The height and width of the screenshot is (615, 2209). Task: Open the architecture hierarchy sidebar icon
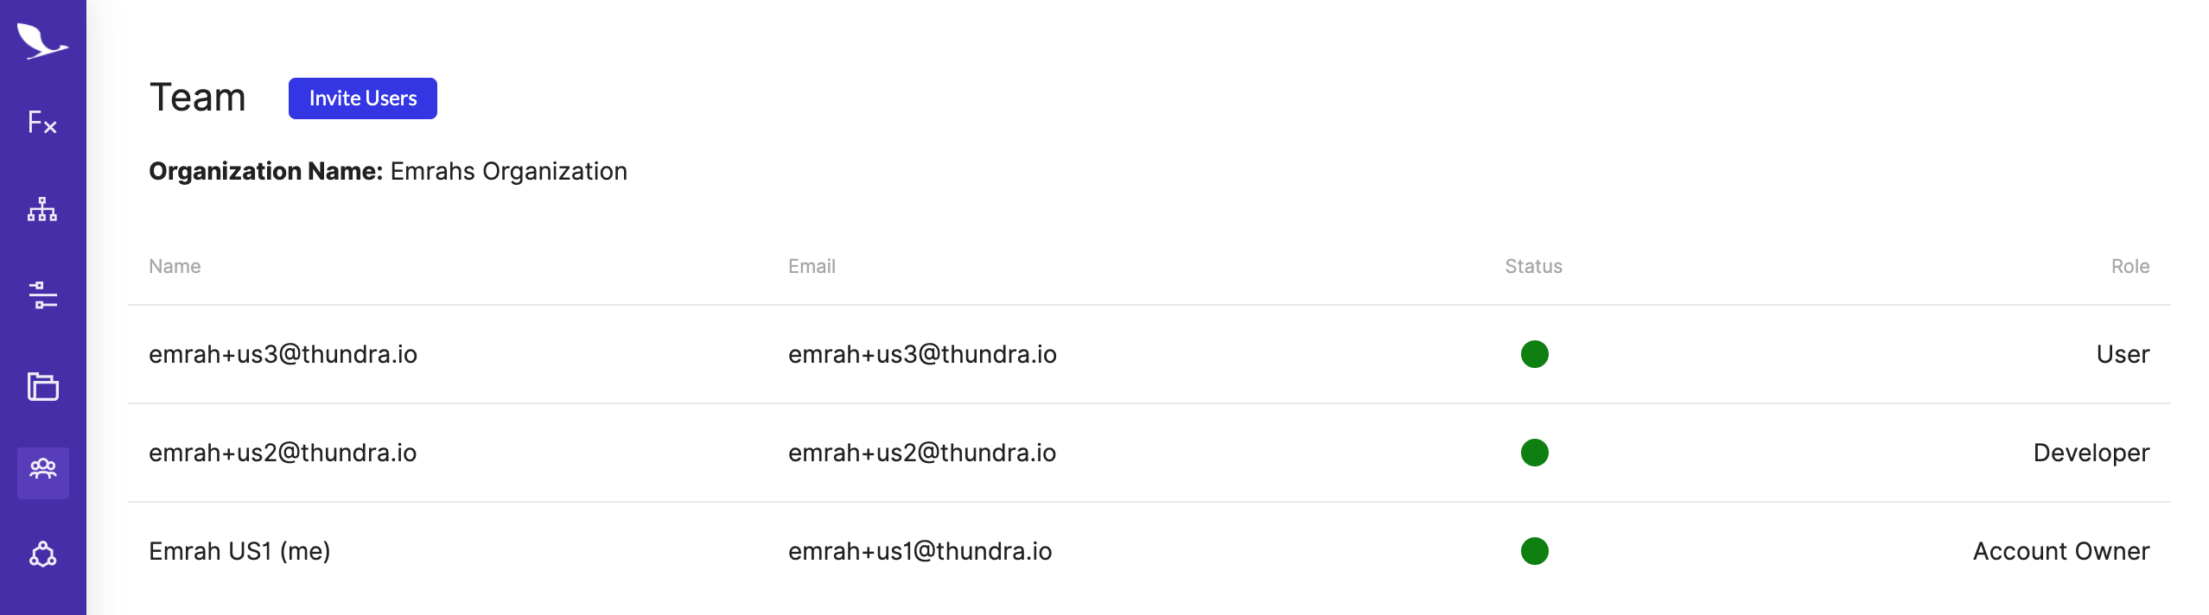point(42,209)
